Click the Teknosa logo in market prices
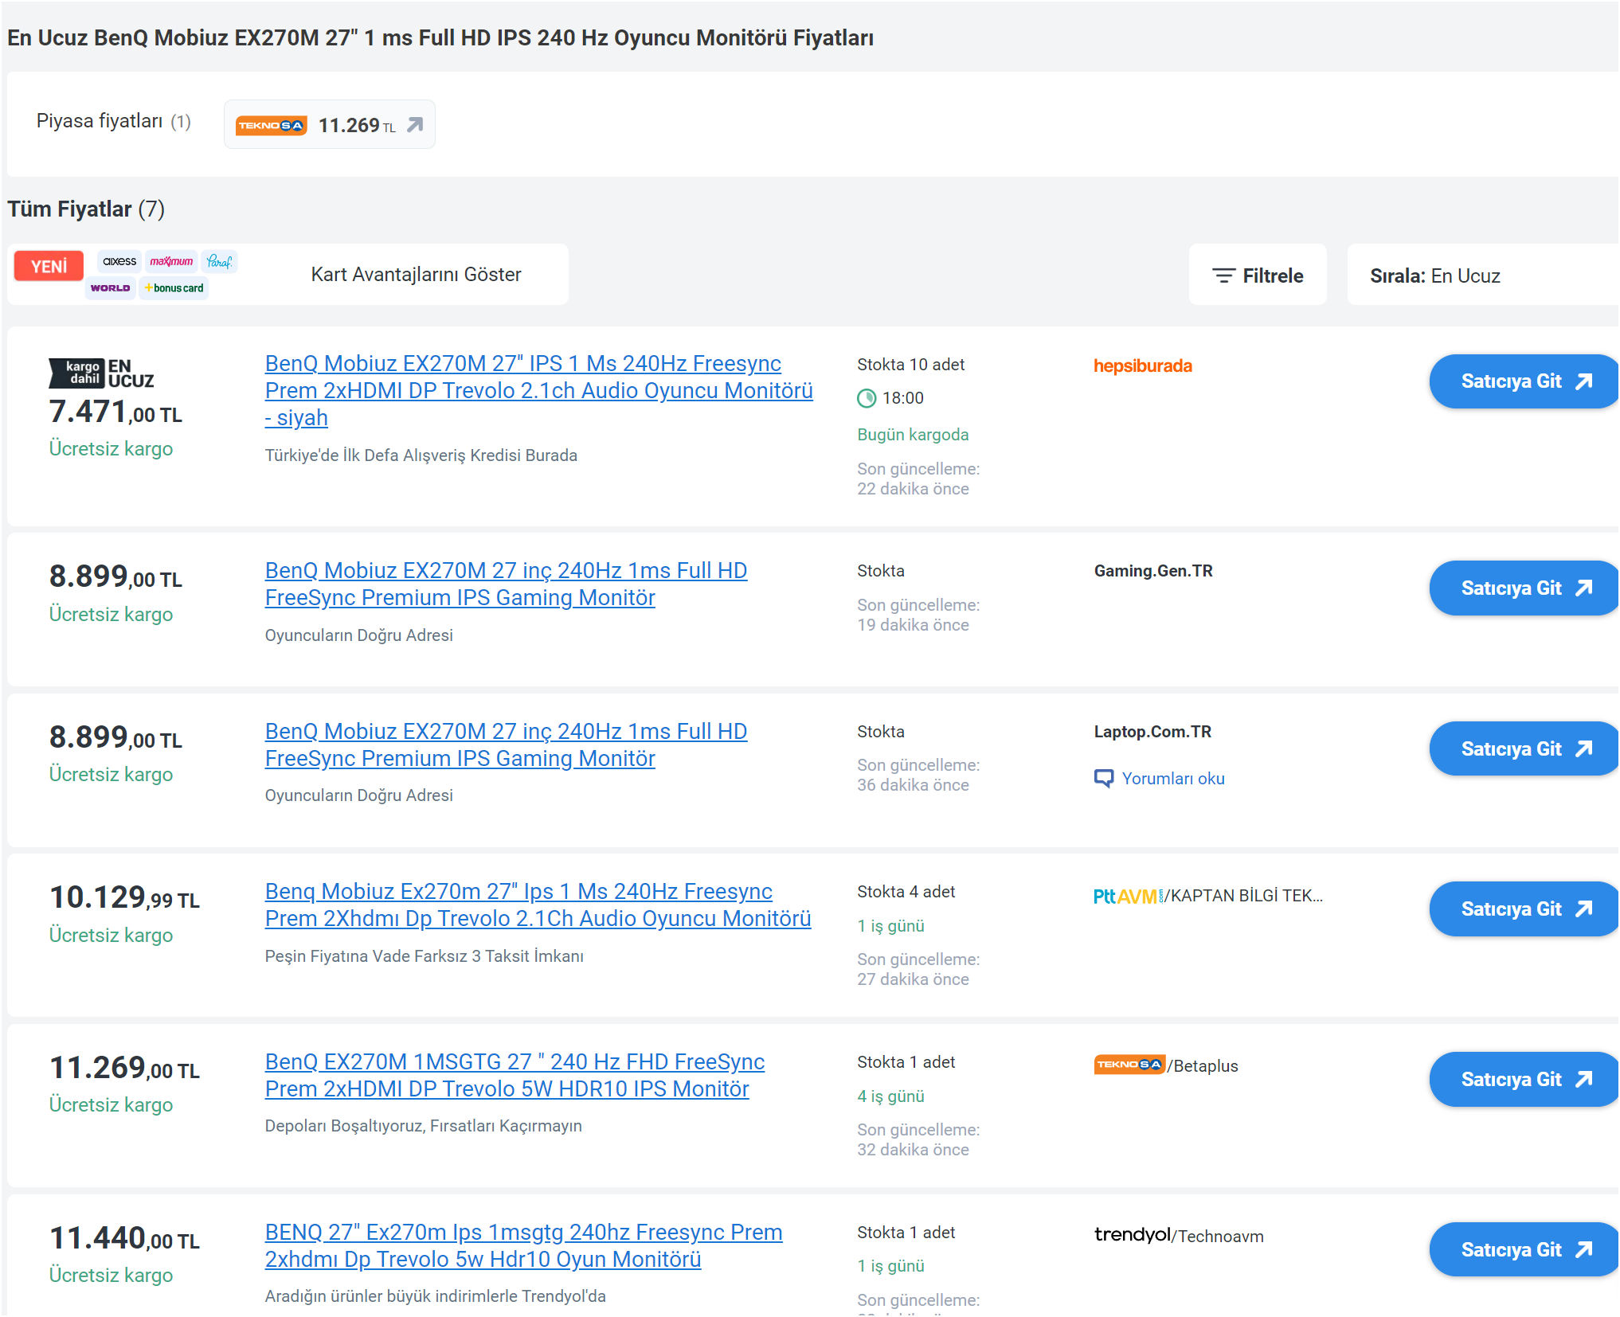The image size is (1620, 1317). (271, 126)
